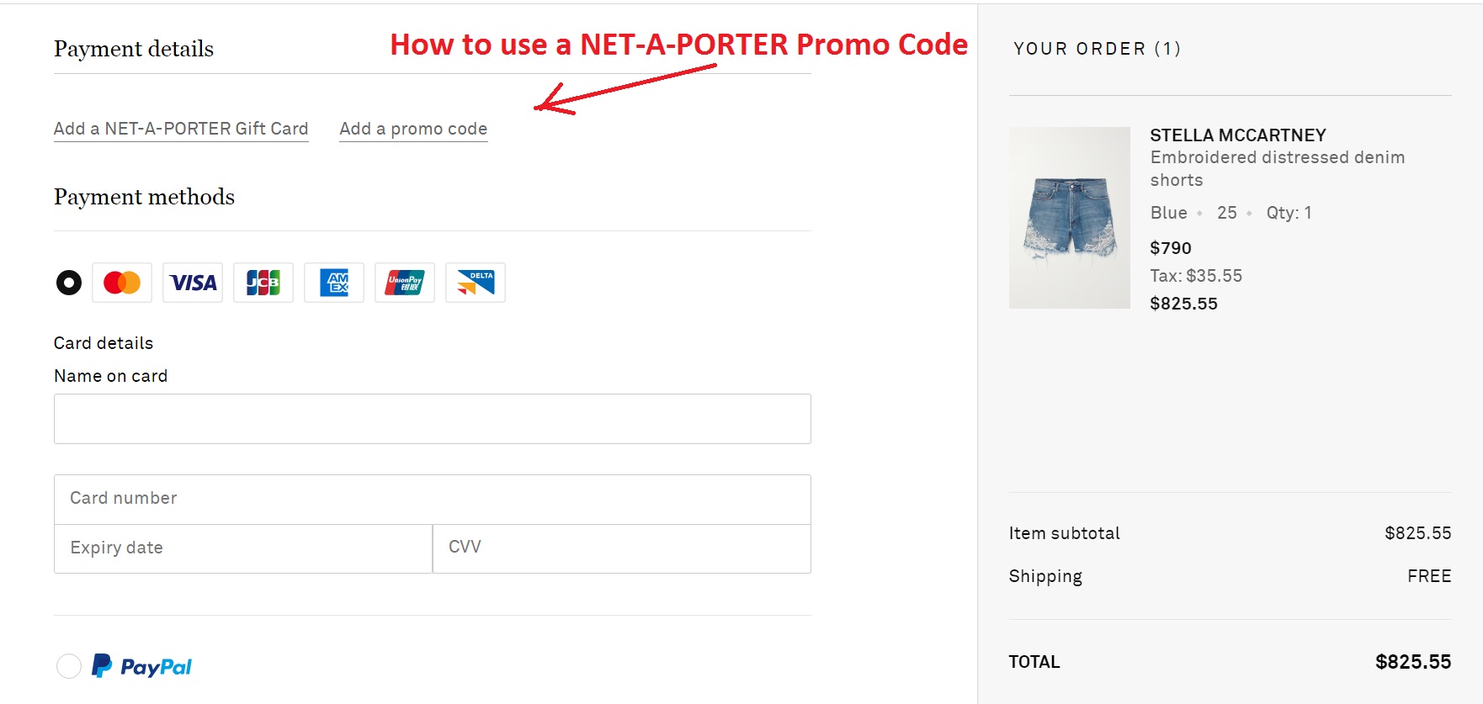
Task: Select the PayPal payment radio button
Action: point(69,665)
